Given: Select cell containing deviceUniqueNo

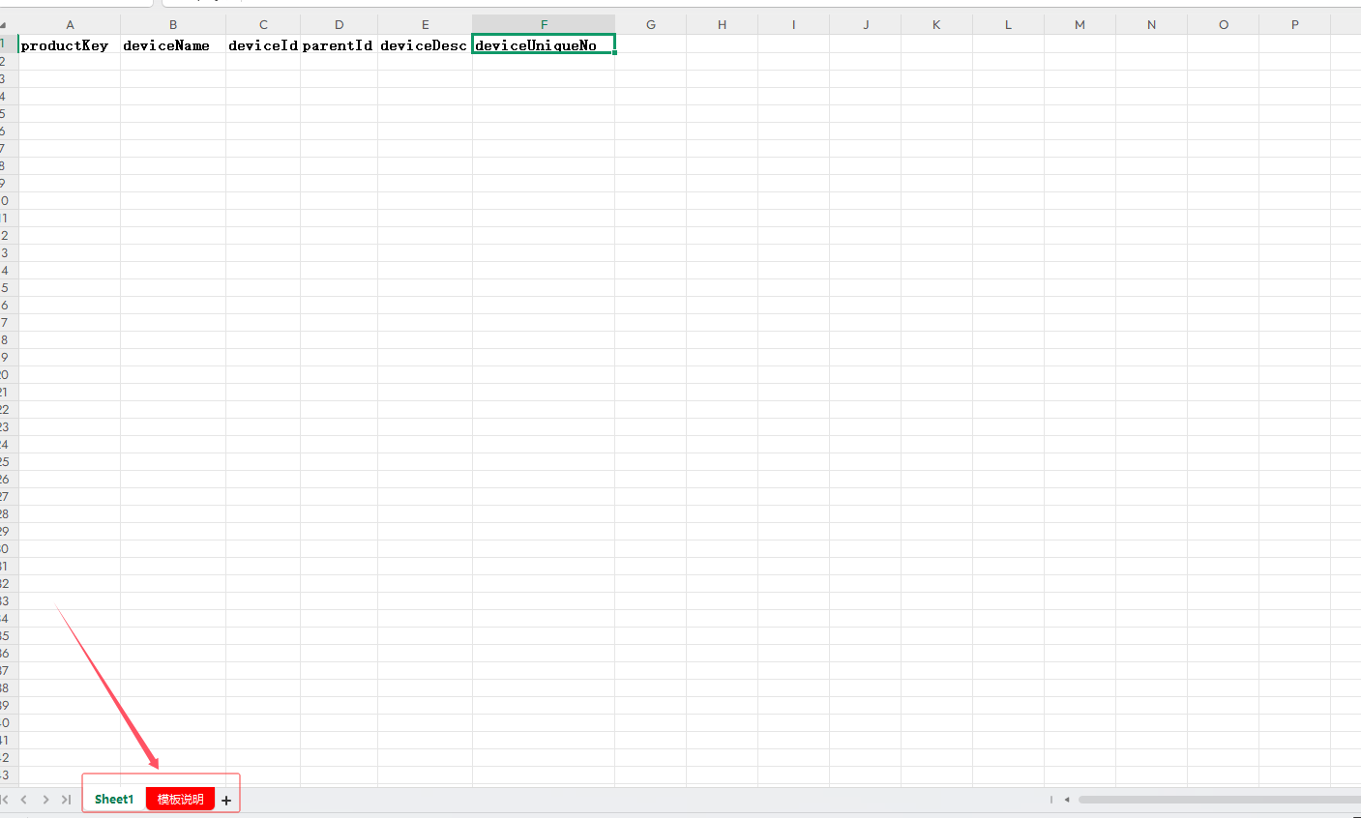Looking at the screenshot, I should (544, 44).
